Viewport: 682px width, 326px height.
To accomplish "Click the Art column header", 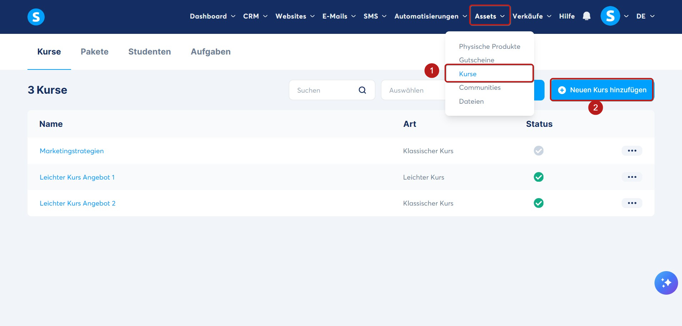I will click(410, 124).
